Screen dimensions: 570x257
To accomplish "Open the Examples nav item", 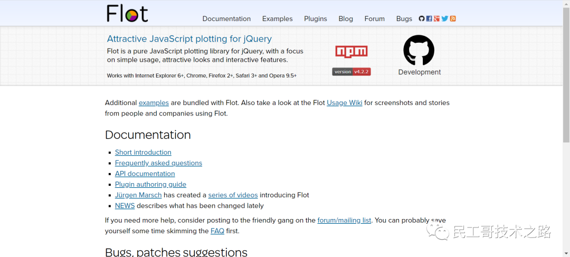I will (278, 18).
